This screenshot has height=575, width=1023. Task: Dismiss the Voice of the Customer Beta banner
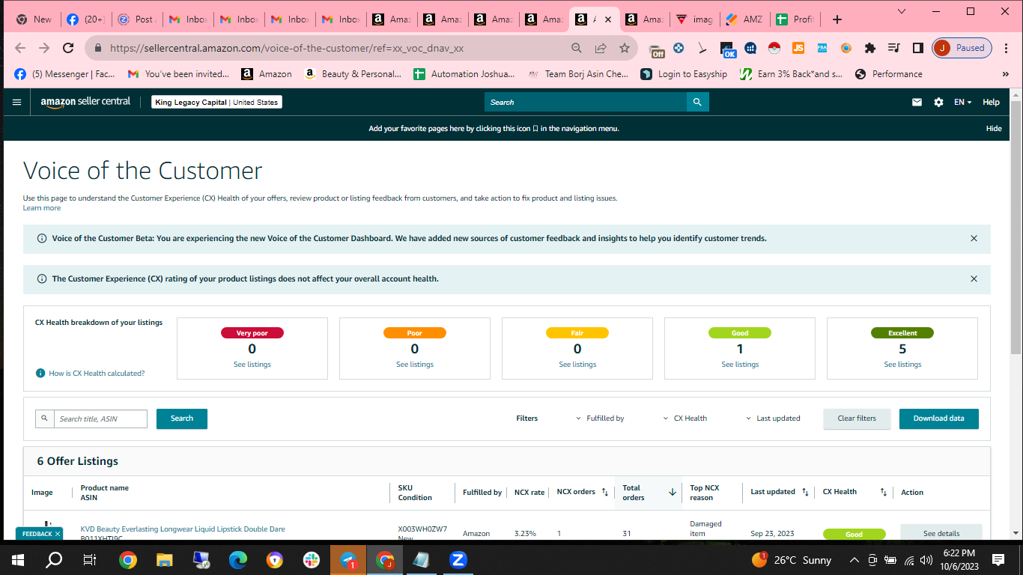[x=974, y=238]
